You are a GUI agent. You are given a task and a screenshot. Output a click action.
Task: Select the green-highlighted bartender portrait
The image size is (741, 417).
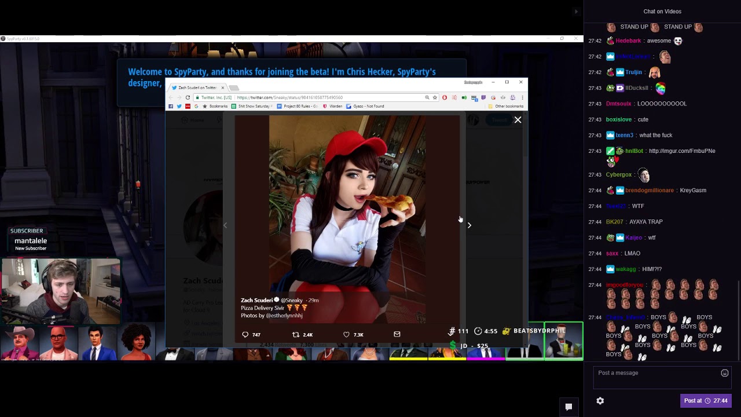click(x=563, y=342)
